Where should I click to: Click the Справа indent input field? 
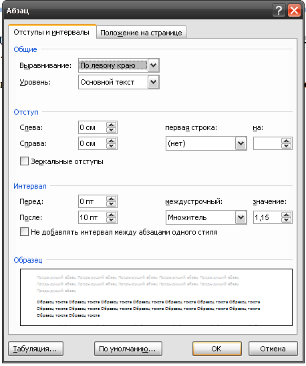click(92, 143)
